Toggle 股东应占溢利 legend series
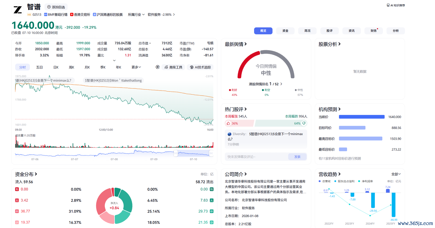 [344, 181]
